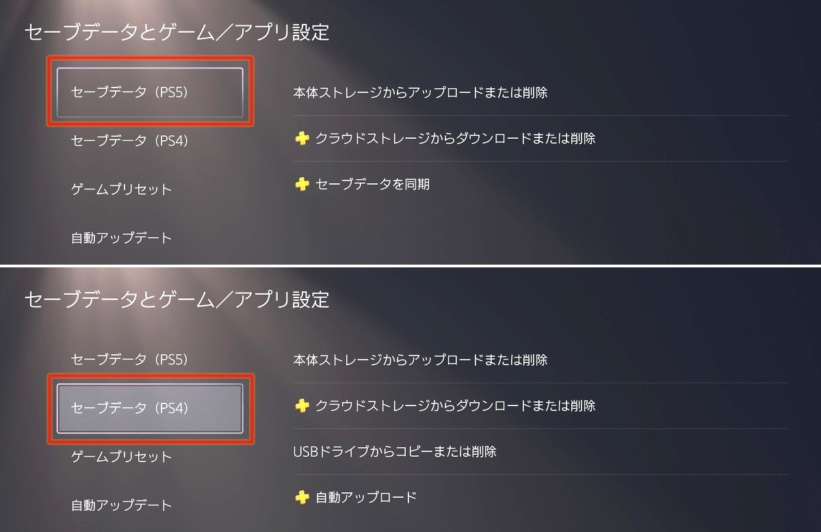The width and height of the screenshot is (821, 532).
Task: Open USBドライブからコピーまたは削除 option
Action: click(394, 452)
